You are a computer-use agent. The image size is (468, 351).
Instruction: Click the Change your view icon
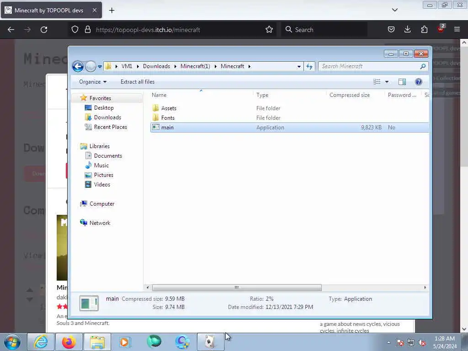(x=377, y=82)
